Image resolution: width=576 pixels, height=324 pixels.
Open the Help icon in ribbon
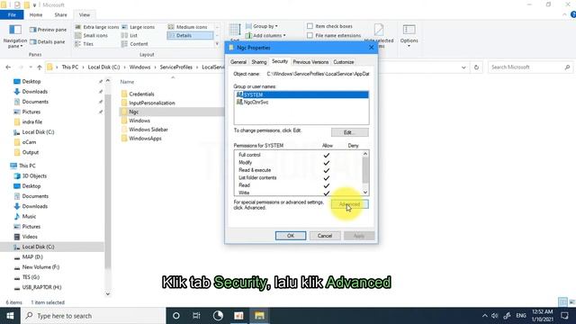573,14
